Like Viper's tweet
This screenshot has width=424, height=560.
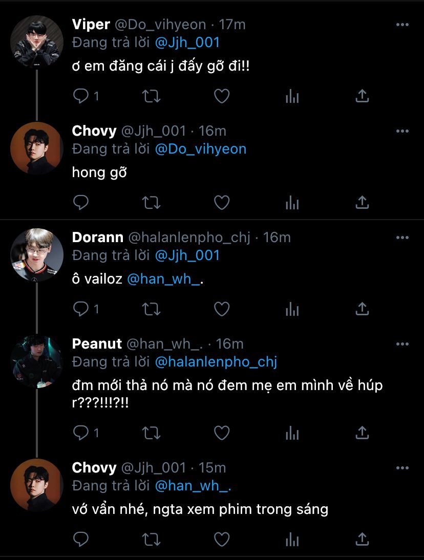click(x=221, y=96)
